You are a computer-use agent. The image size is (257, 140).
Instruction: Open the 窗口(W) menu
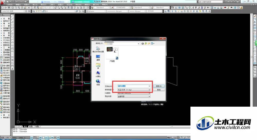[x=96, y=5]
